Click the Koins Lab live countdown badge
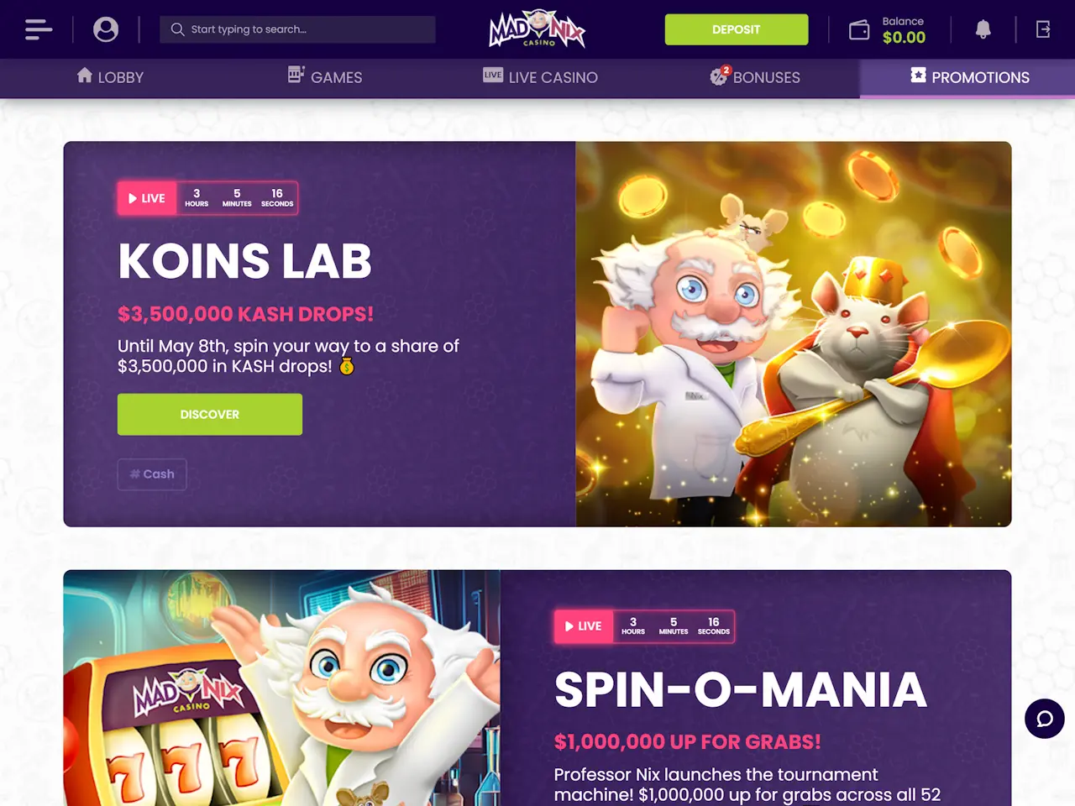Viewport: 1075px width, 806px height. (x=207, y=198)
